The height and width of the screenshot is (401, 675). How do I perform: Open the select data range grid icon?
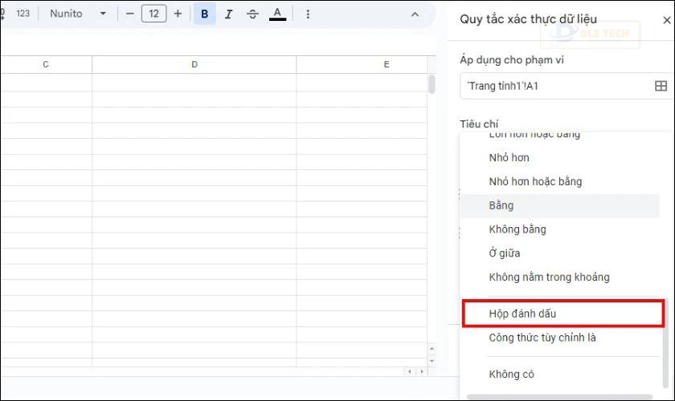661,86
